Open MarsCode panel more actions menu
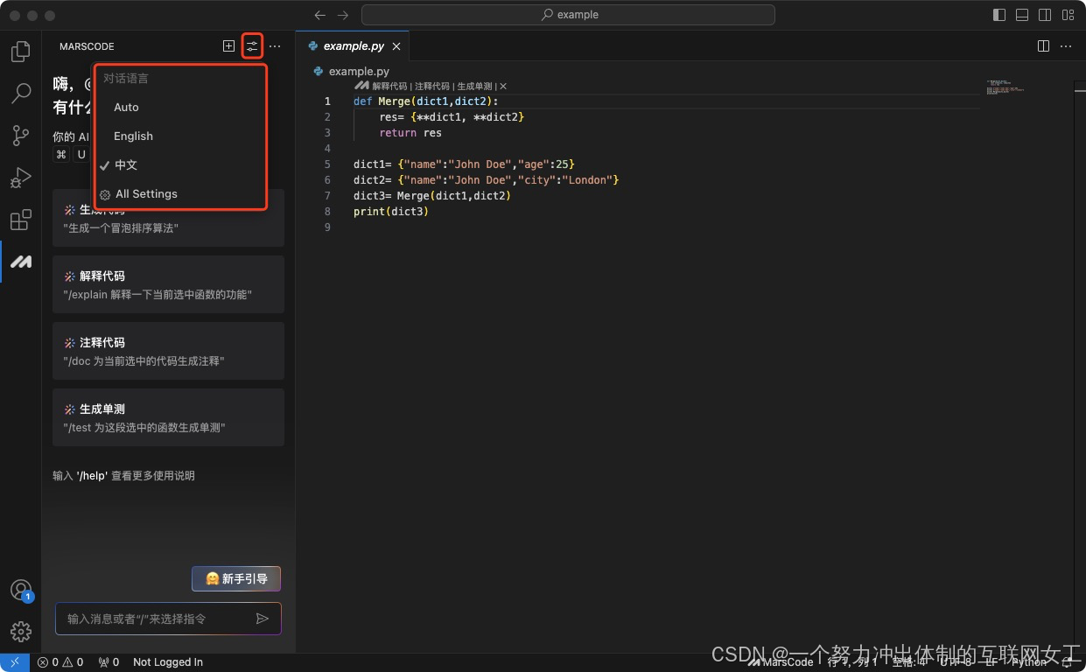The image size is (1086, 672). 275,46
